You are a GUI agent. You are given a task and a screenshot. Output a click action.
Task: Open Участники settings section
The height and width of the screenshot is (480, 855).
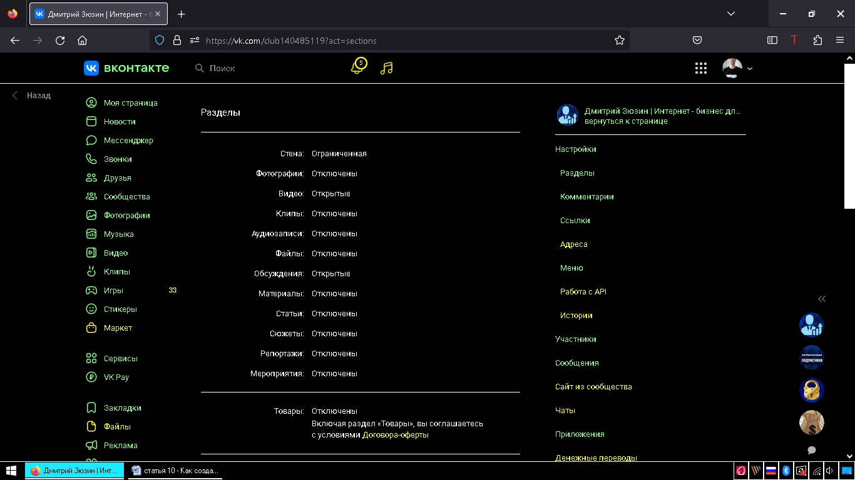click(x=575, y=339)
